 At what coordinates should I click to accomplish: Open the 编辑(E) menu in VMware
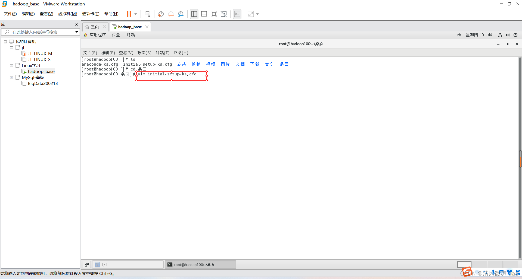tap(28, 14)
